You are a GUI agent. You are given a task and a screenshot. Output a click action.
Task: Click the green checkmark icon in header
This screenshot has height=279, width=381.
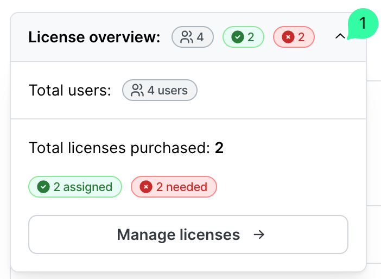click(x=237, y=37)
